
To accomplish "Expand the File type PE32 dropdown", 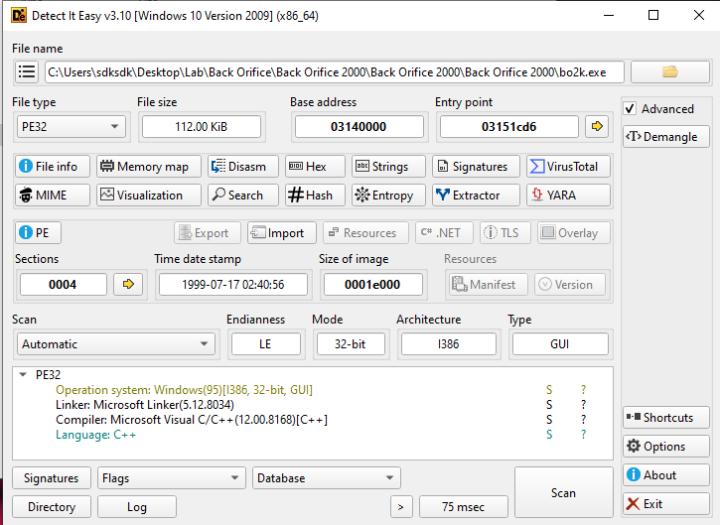I will (70, 126).
